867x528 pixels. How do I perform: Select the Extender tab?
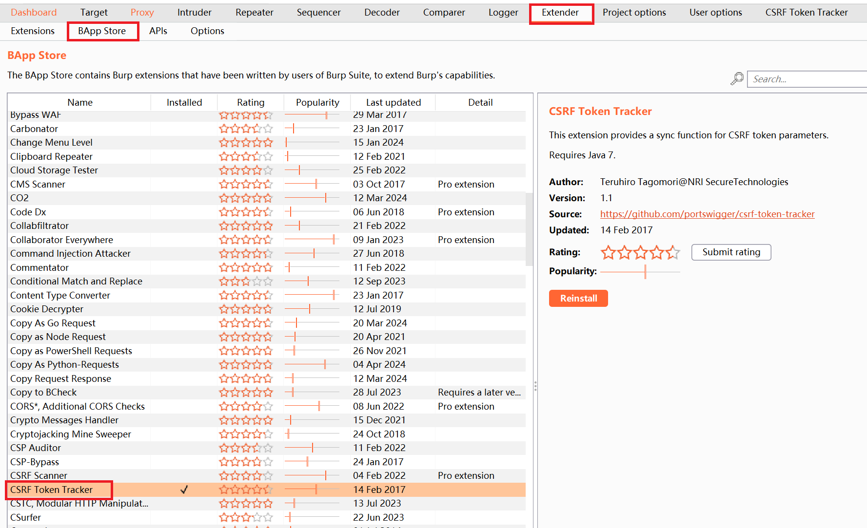pyautogui.click(x=560, y=12)
